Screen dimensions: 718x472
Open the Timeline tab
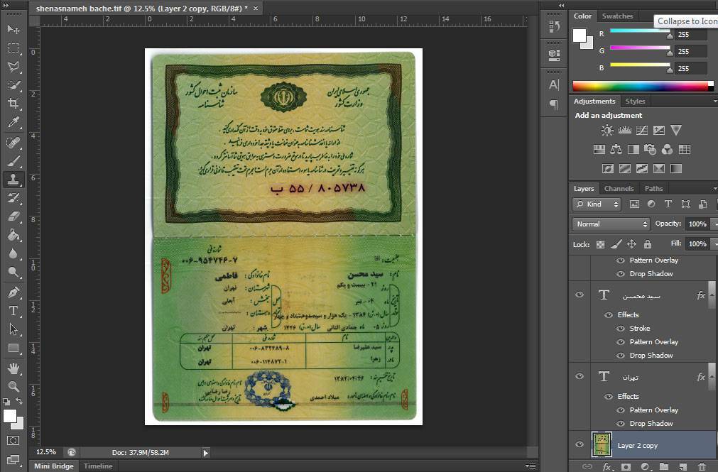point(98,466)
